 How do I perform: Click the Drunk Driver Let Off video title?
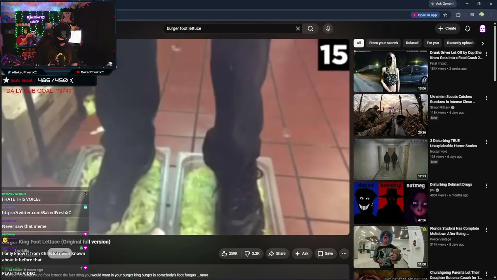[456, 55]
